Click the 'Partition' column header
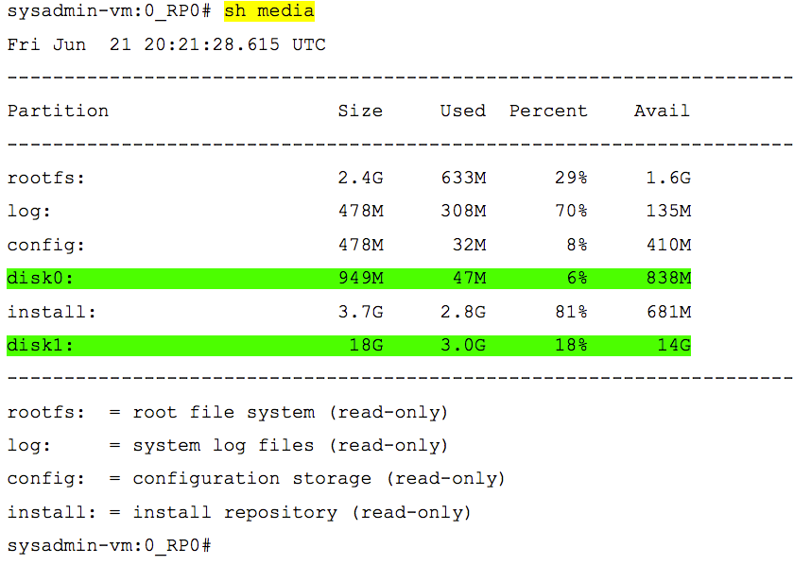Image resolution: width=811 pixels, height=565 pixels. [58, 111]
